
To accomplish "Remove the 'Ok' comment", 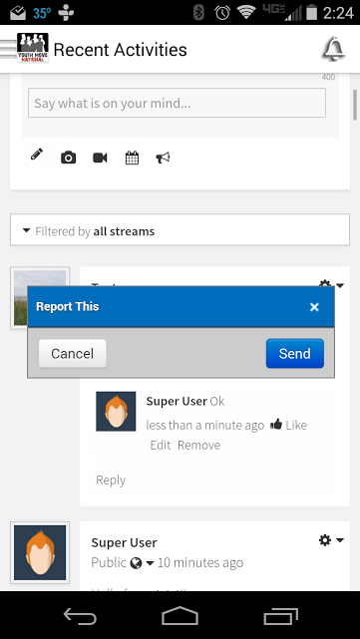I will (x=199, y=445).
